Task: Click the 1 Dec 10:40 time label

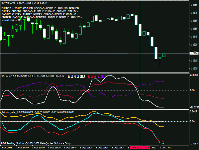Action: coord(23,148)
